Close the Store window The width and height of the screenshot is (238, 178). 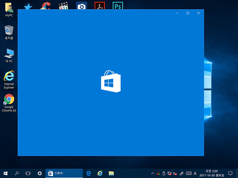point(198,13)
